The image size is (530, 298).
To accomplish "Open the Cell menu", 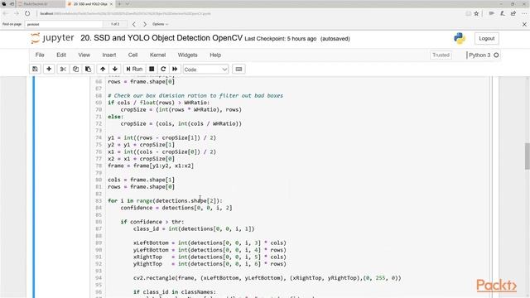I will [132, 55].
